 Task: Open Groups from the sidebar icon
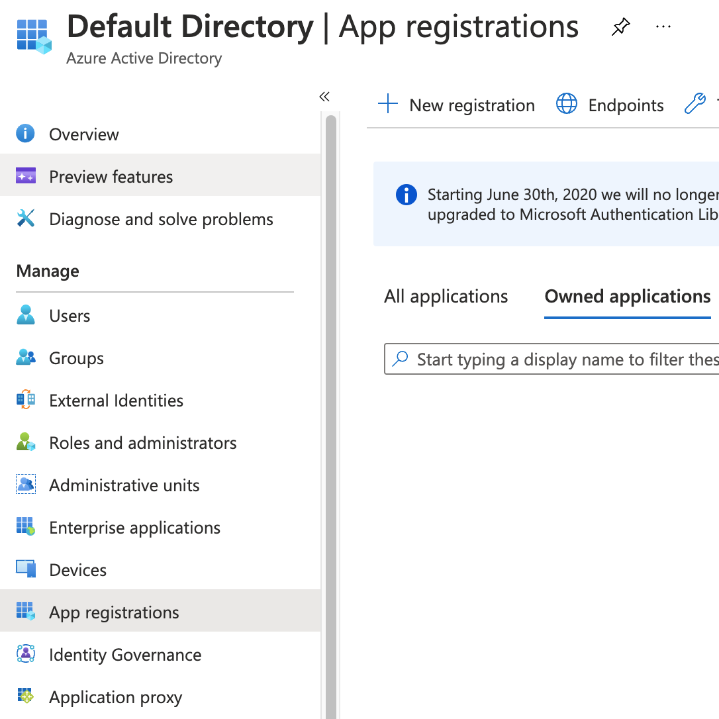[x=26, y=358]
